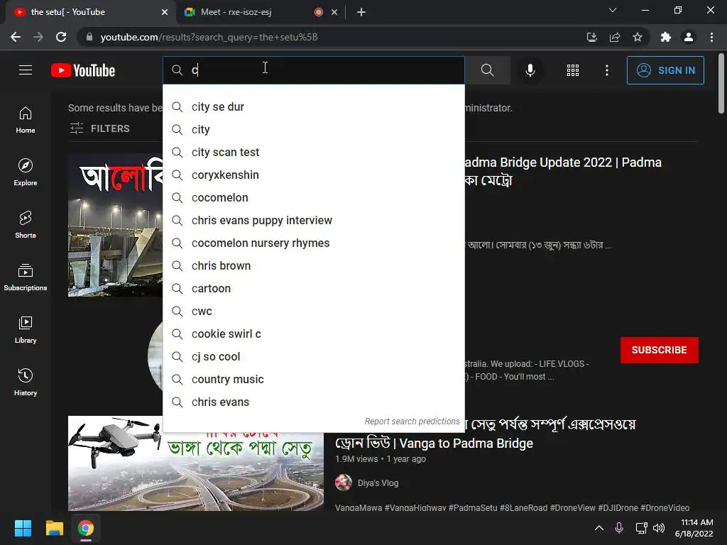Open the YouTube apps grid
Screen dimensions: 727x545
(573, 70)
